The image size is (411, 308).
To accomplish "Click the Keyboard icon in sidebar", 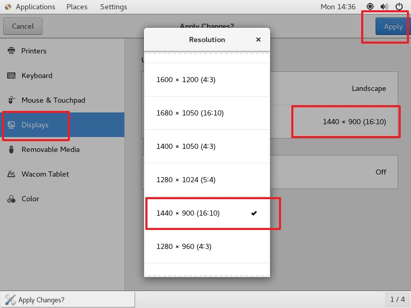I will (11, 75).
